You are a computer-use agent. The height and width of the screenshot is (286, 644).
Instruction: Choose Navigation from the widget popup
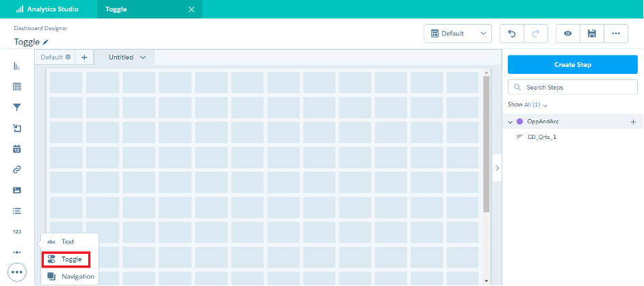coord(70,276)
